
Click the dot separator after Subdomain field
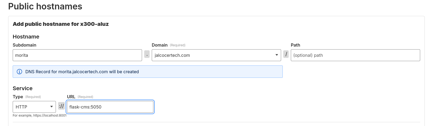tap(147, 54)
